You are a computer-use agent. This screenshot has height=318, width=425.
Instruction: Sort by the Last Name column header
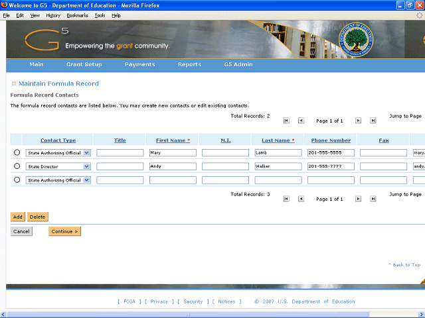click(x=276, y=140)
